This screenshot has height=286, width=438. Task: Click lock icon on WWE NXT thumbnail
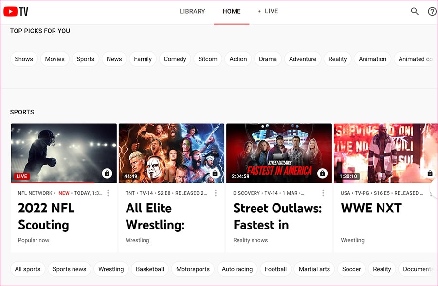click(x=430, y=173)
